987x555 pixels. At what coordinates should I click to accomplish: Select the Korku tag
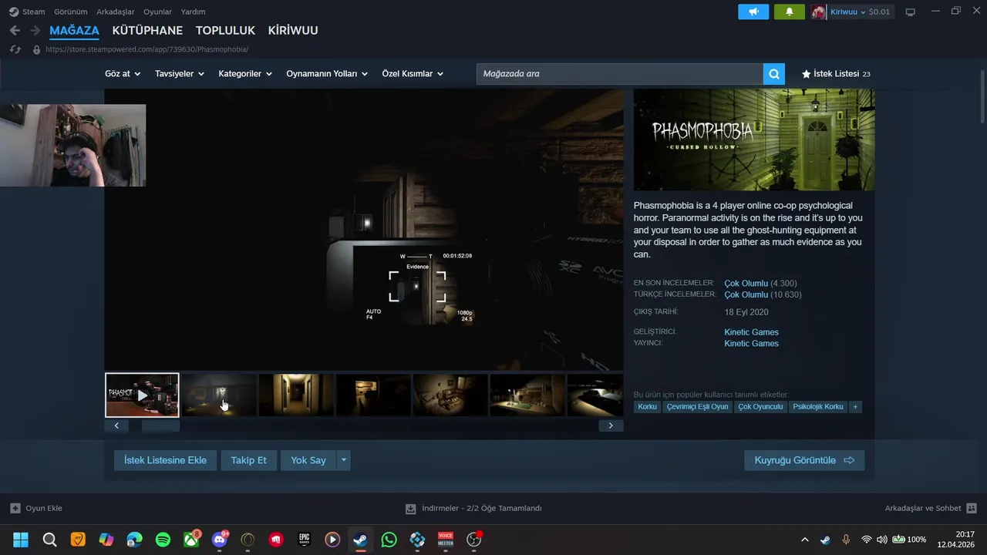point(647,406)
